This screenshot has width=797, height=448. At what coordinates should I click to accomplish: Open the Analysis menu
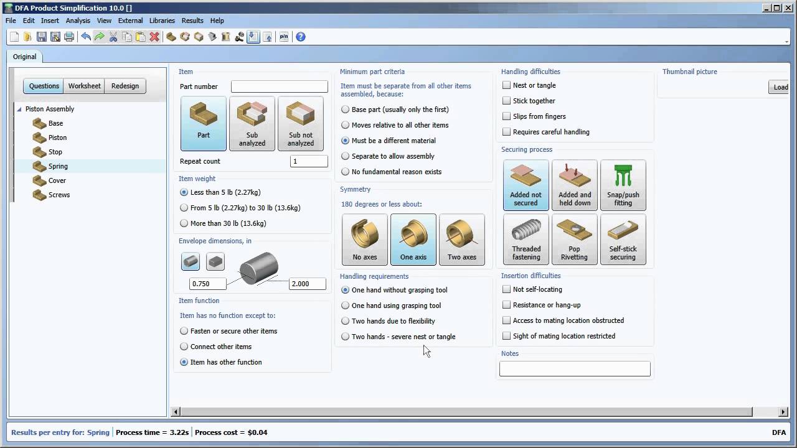(78, 21)
